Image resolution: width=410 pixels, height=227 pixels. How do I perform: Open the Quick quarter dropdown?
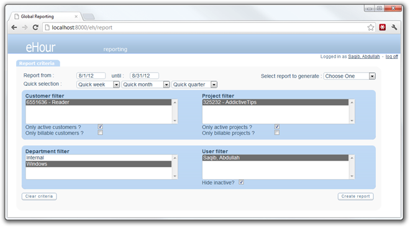194,84
